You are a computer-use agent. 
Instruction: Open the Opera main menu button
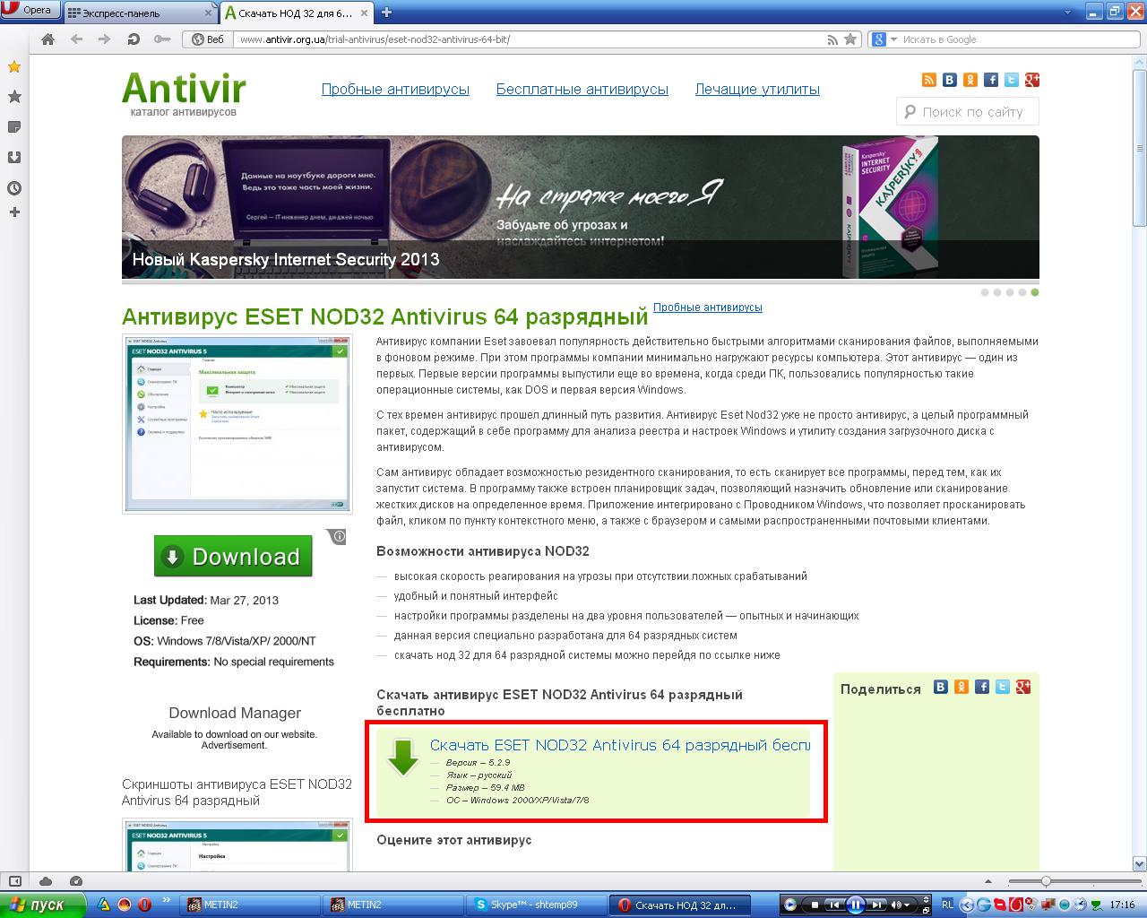(x=30, y=11)
